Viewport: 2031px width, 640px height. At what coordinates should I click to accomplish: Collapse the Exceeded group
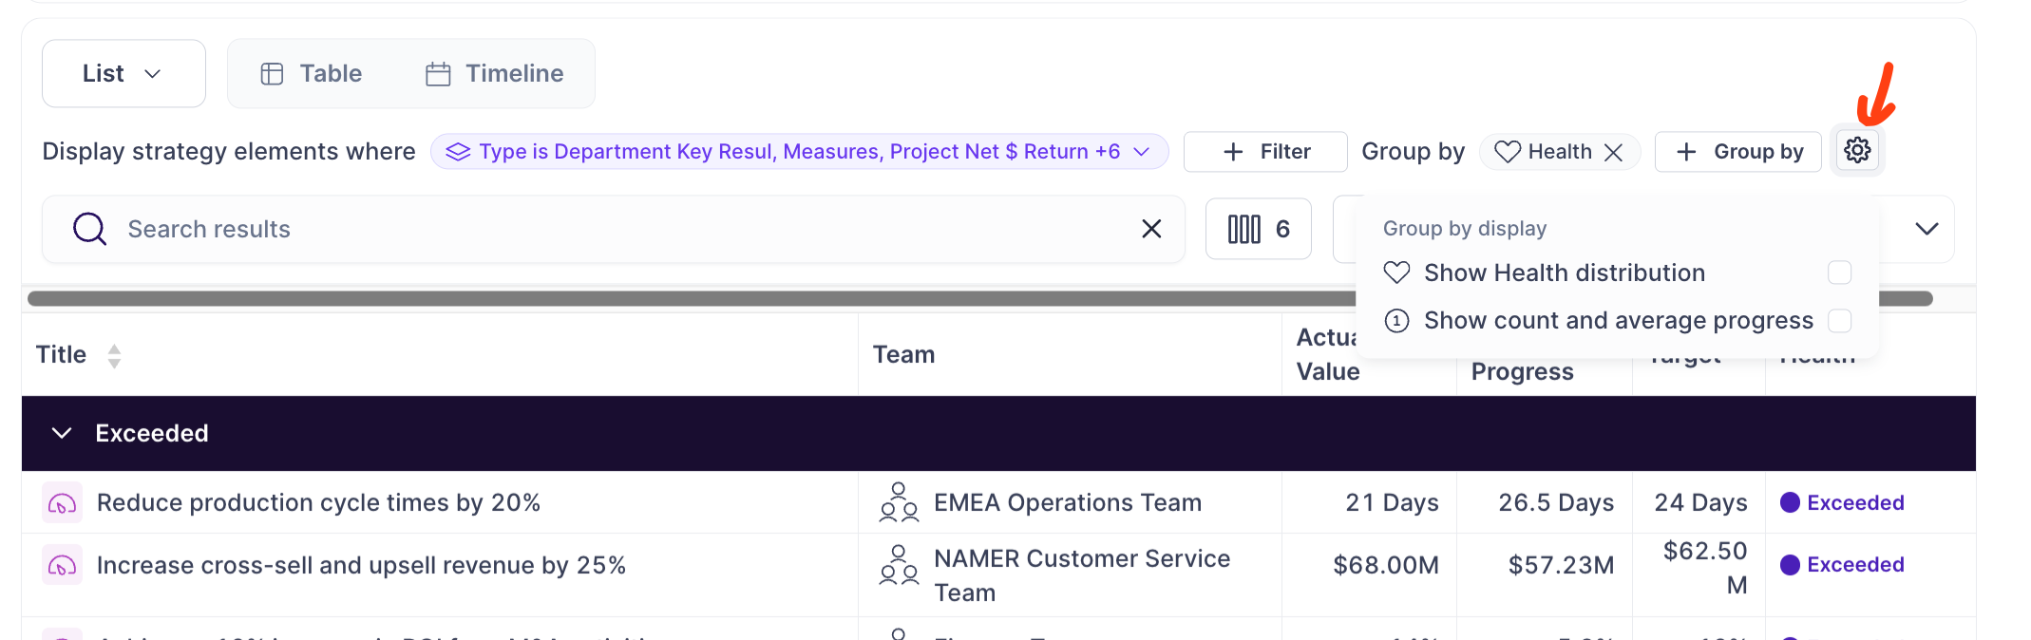(62, 434)
